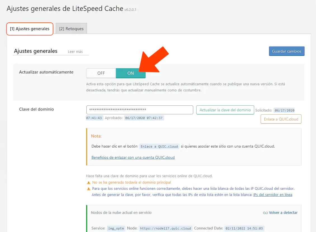Click the Connected Date 02/11/2022 badge
The height and width of the screenshot is (232, 316).
pos(245,228)
